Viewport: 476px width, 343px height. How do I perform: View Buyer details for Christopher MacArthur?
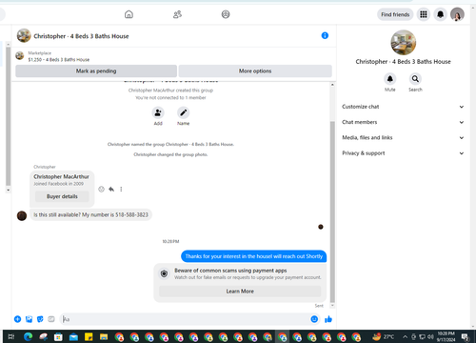click(x=62, y=196)
